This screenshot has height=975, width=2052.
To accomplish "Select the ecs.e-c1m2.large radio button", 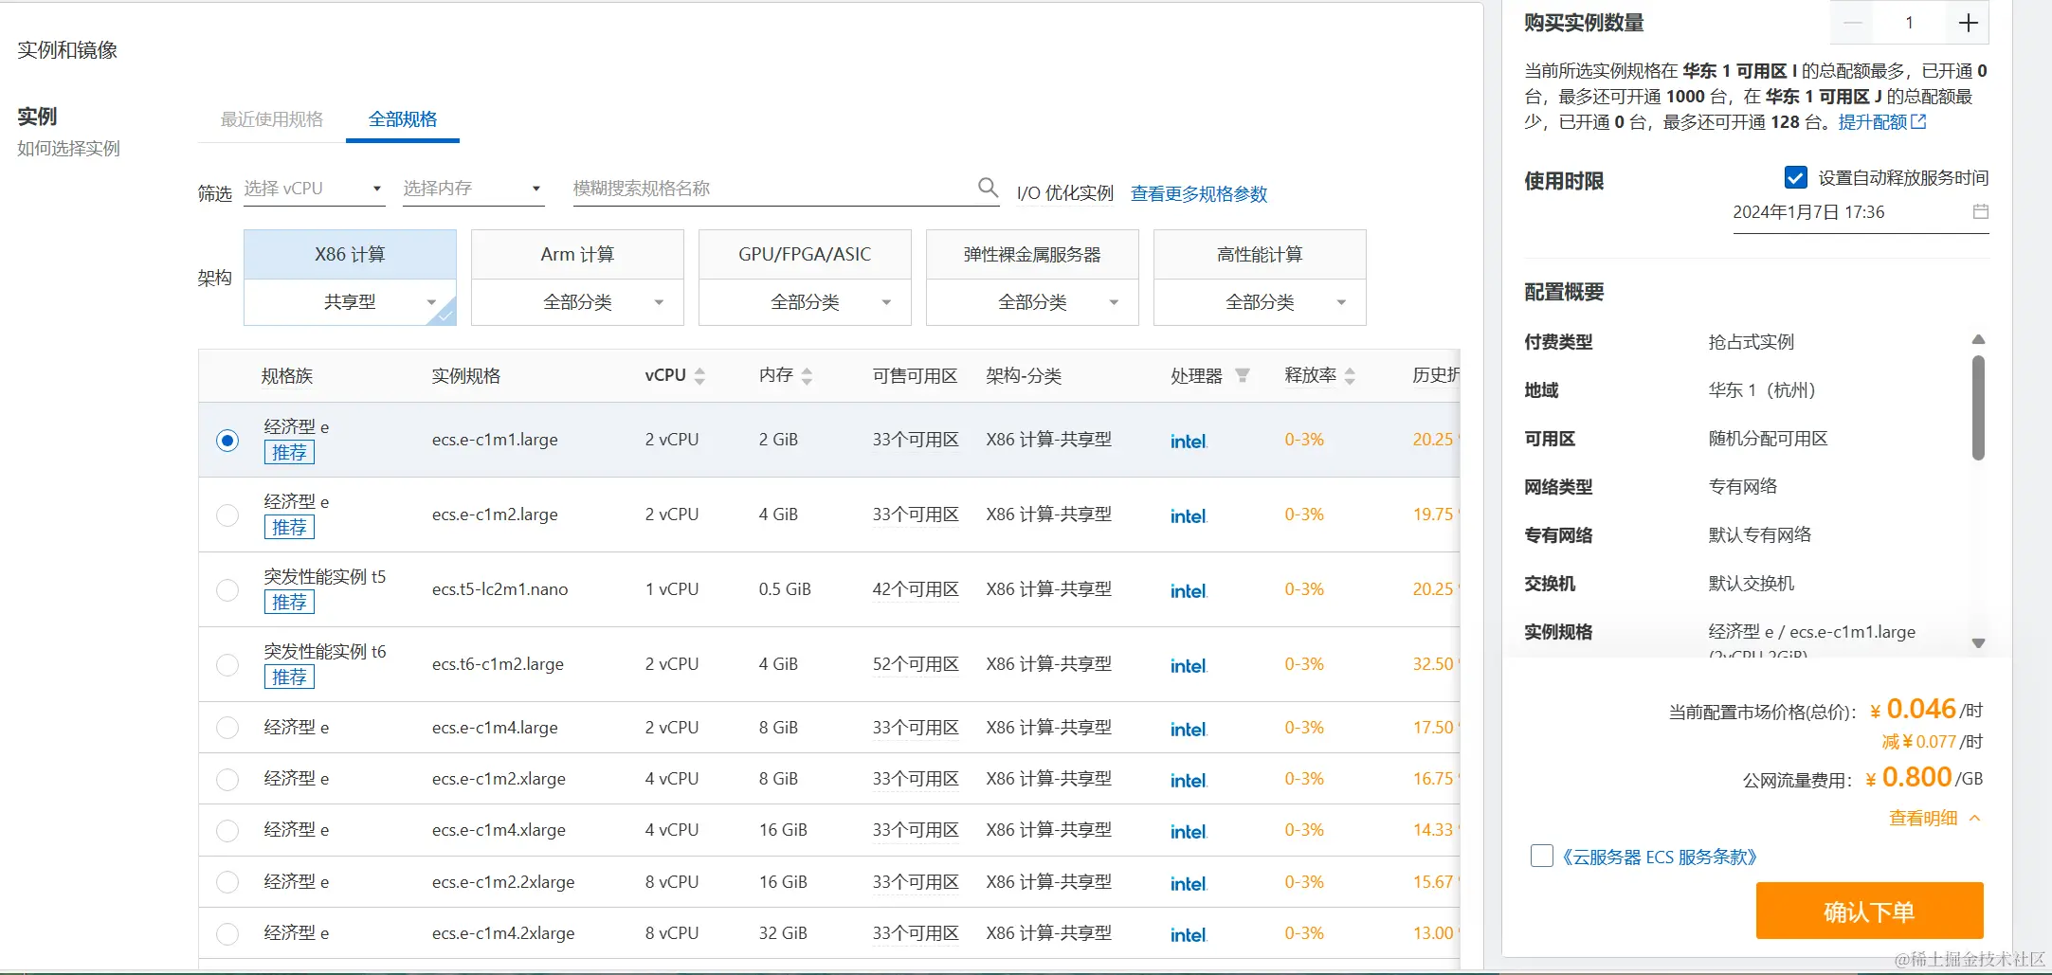I will pyautogui.click(x=227, y=515).
